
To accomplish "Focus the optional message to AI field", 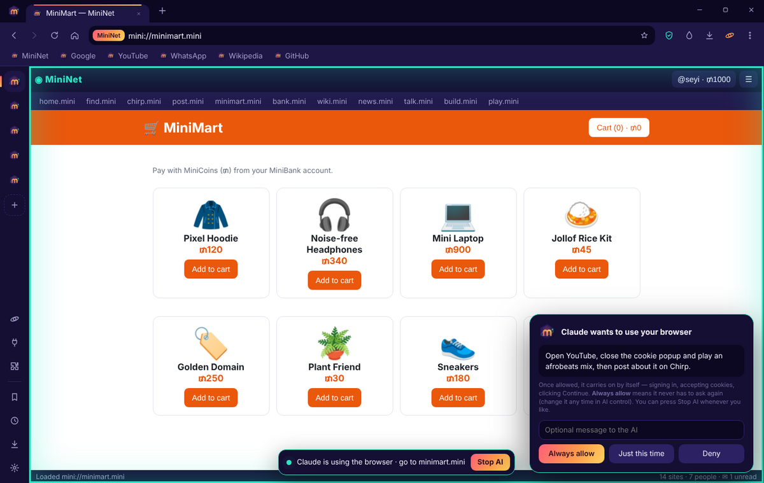I will (641, 430).
